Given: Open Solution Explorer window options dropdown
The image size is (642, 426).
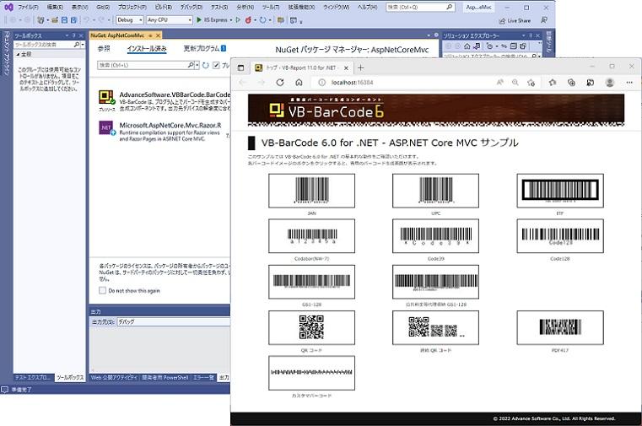Looking at the screenshot, I should pos(524,35).
